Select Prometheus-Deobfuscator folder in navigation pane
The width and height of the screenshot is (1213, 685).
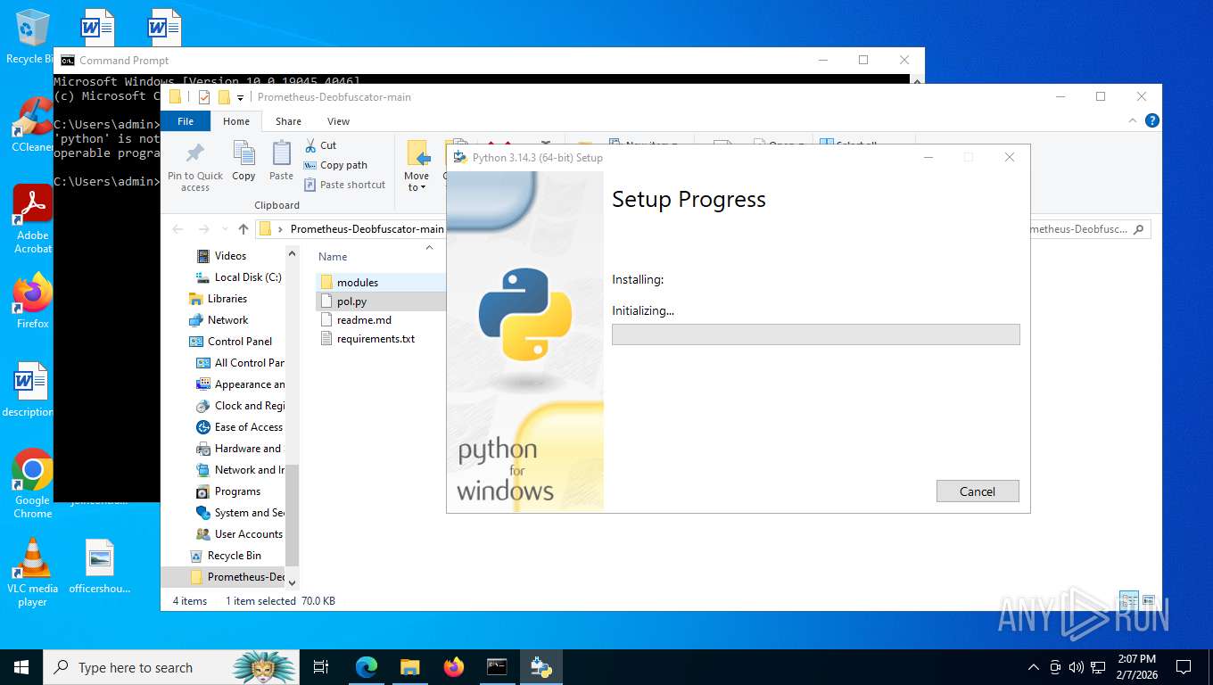click(236, 577)
